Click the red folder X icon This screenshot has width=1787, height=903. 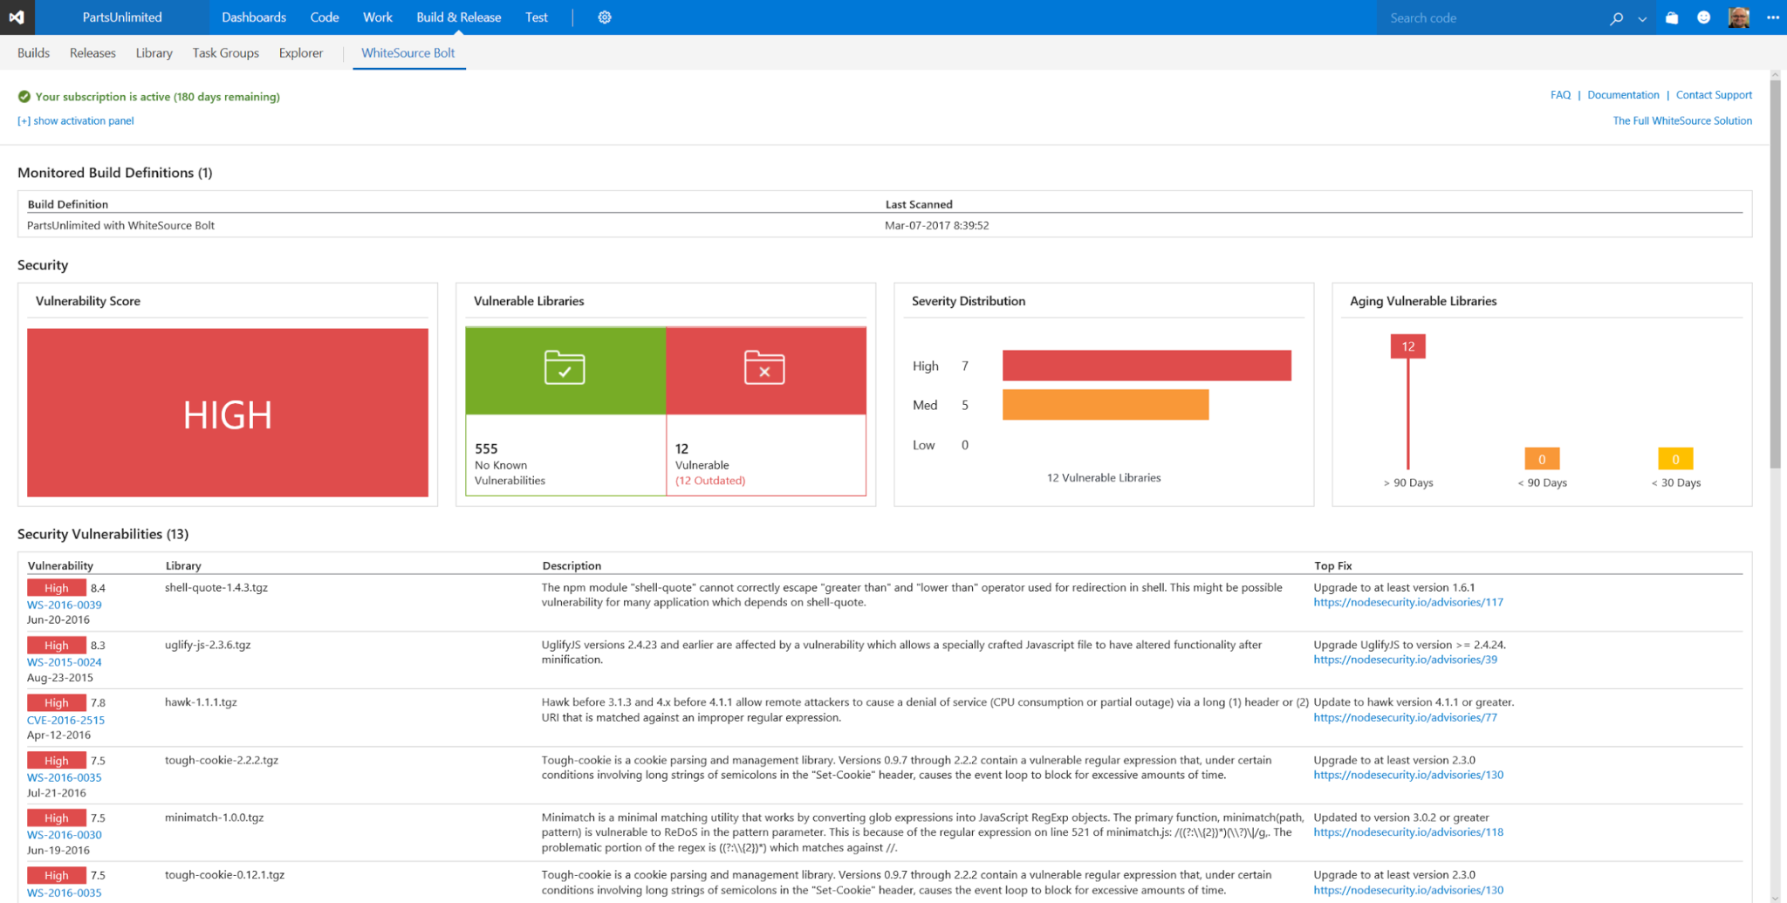point(764,367)
